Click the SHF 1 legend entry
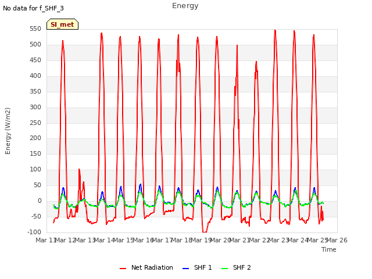 (x=197, y=267)
